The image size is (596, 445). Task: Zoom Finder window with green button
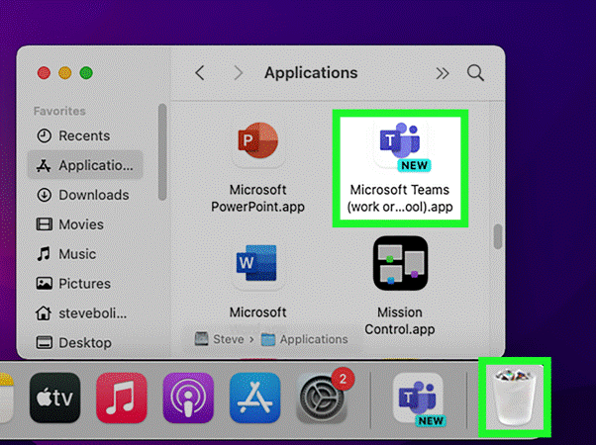(x=86, y=73)
